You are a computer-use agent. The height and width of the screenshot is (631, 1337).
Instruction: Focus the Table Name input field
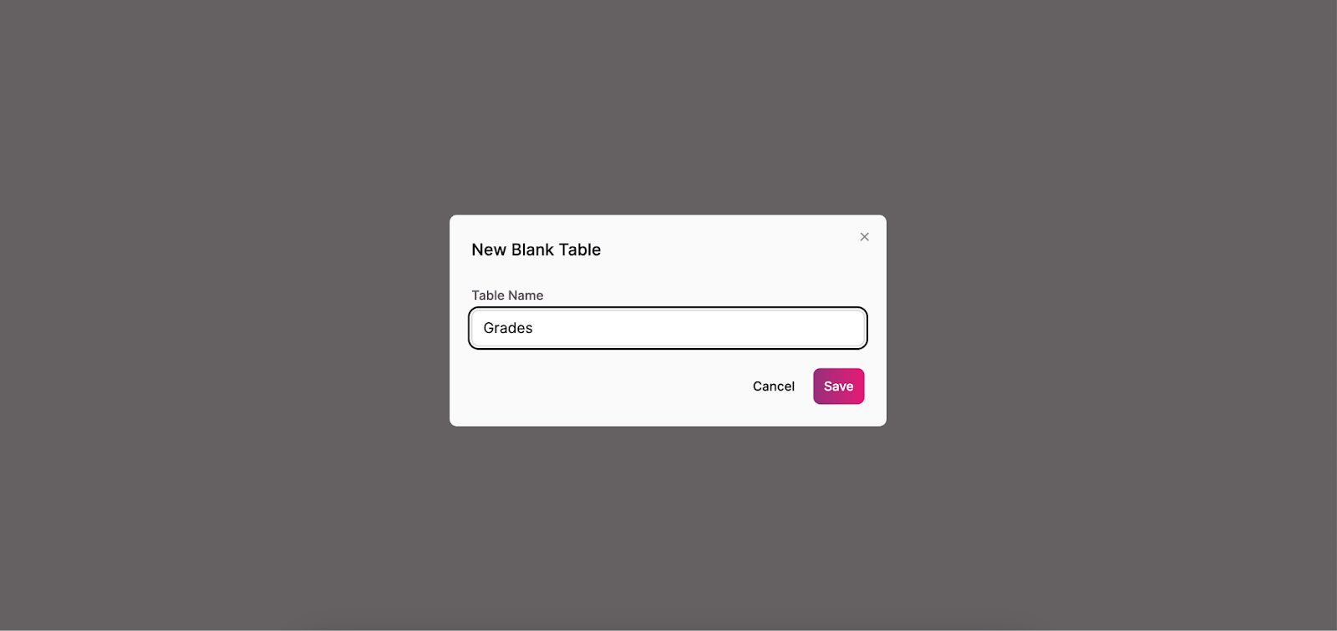coord(668,328)
